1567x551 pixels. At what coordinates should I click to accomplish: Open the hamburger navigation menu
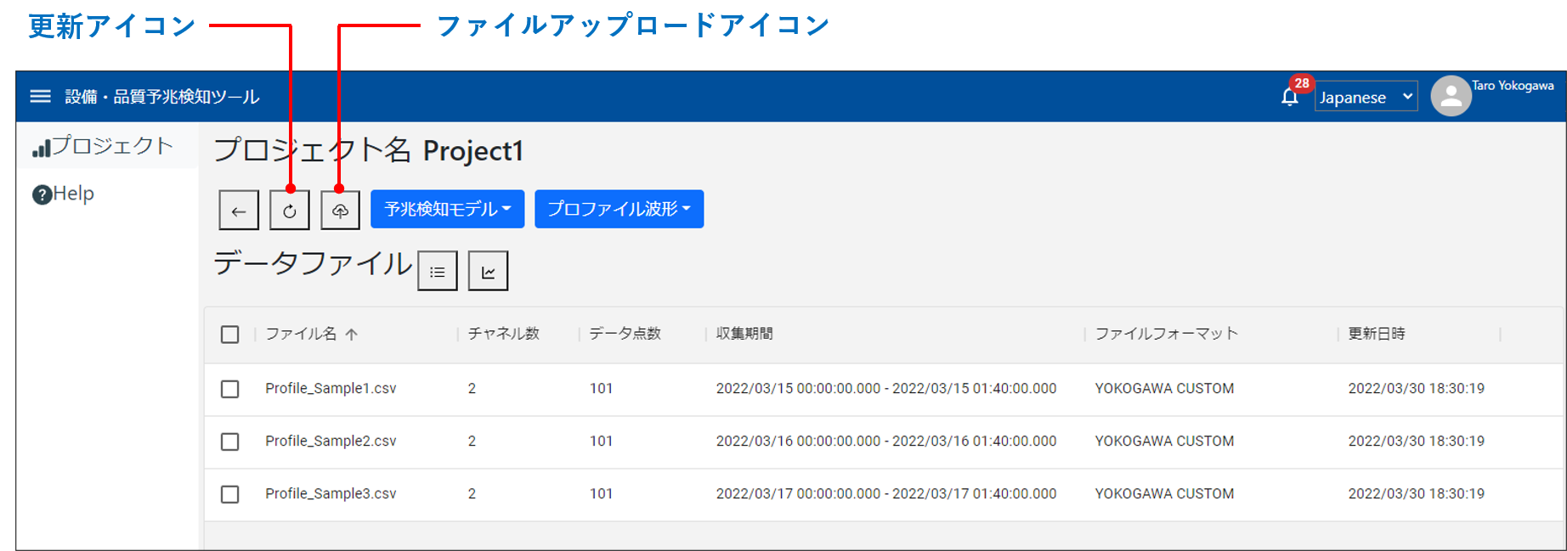coord(40,97)
